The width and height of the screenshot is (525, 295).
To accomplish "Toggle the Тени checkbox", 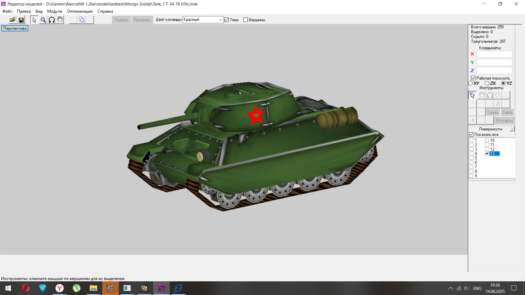I will click(x=226, y=20).
